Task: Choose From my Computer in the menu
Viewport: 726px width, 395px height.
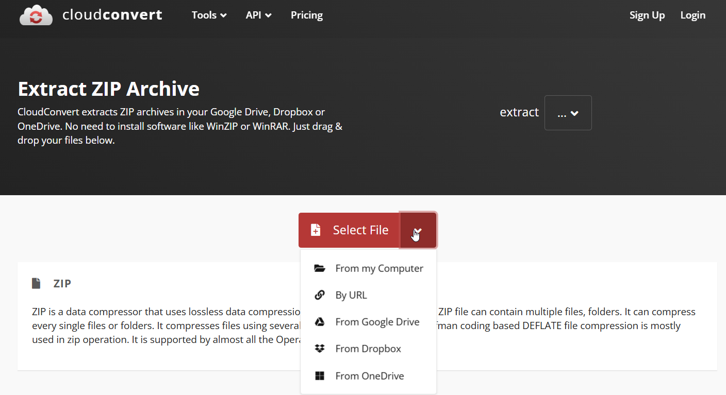Action: (379, 268)
